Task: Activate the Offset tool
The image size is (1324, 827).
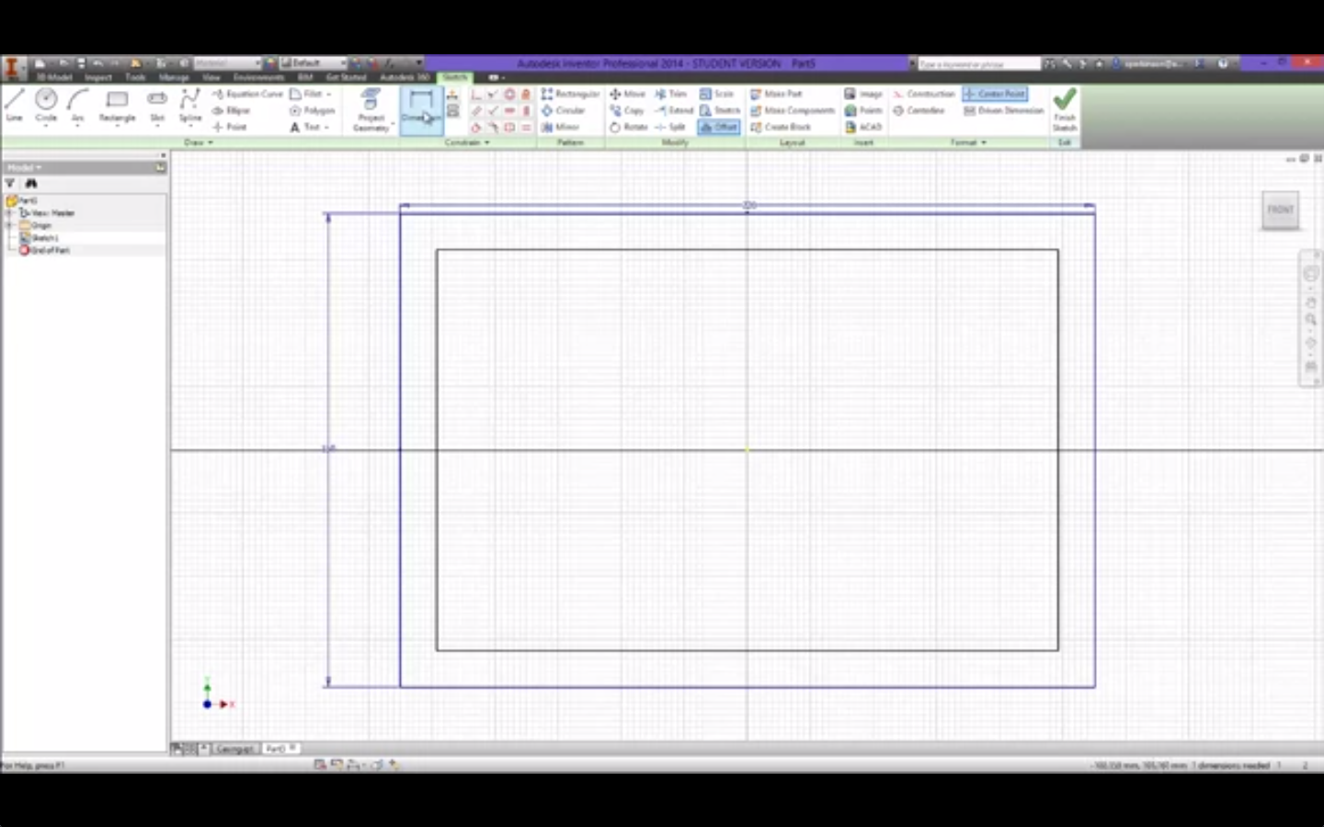Action: coord(719,127)
